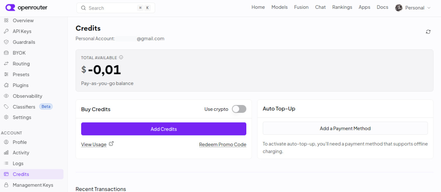Click the info icon next to Total Available
Screen dimensions: 441x192
click(121, 57)
